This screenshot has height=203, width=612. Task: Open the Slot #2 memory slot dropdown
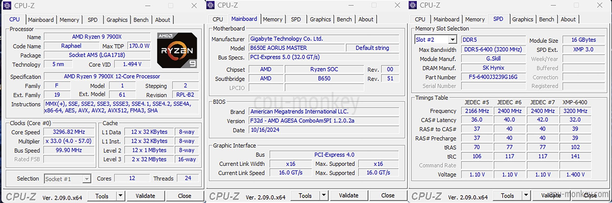(435, 40)
